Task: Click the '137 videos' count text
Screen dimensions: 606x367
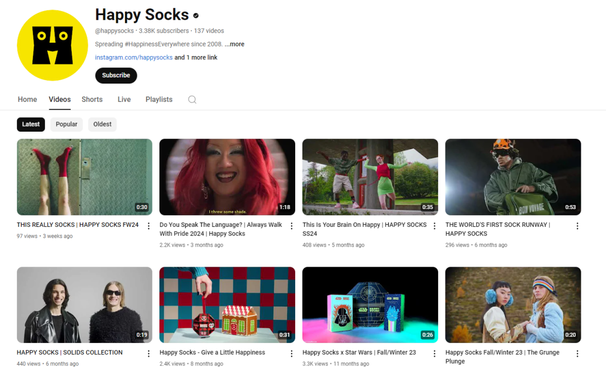Action: pyautogui.click(x=209, y=31)
